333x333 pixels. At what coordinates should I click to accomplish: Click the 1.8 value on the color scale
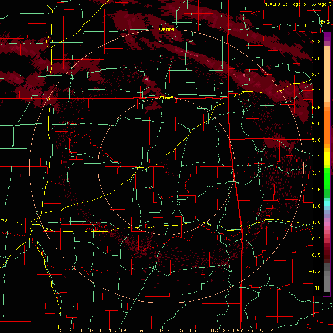(316, 206)
